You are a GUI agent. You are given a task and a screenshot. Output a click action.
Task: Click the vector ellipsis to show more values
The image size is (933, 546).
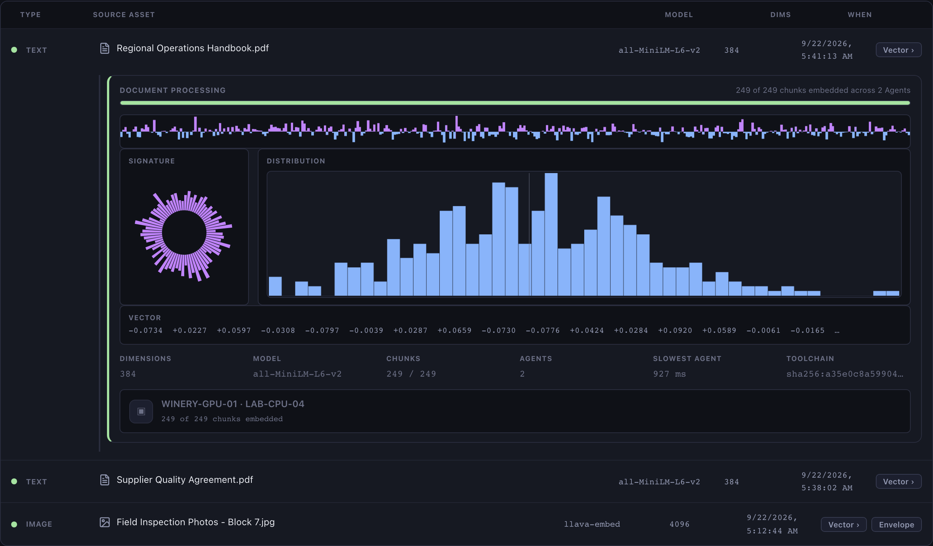pyautogui.click(x=837, y=331)
